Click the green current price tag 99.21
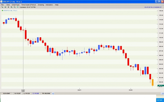164x102 pixels. tap(161, 86)
